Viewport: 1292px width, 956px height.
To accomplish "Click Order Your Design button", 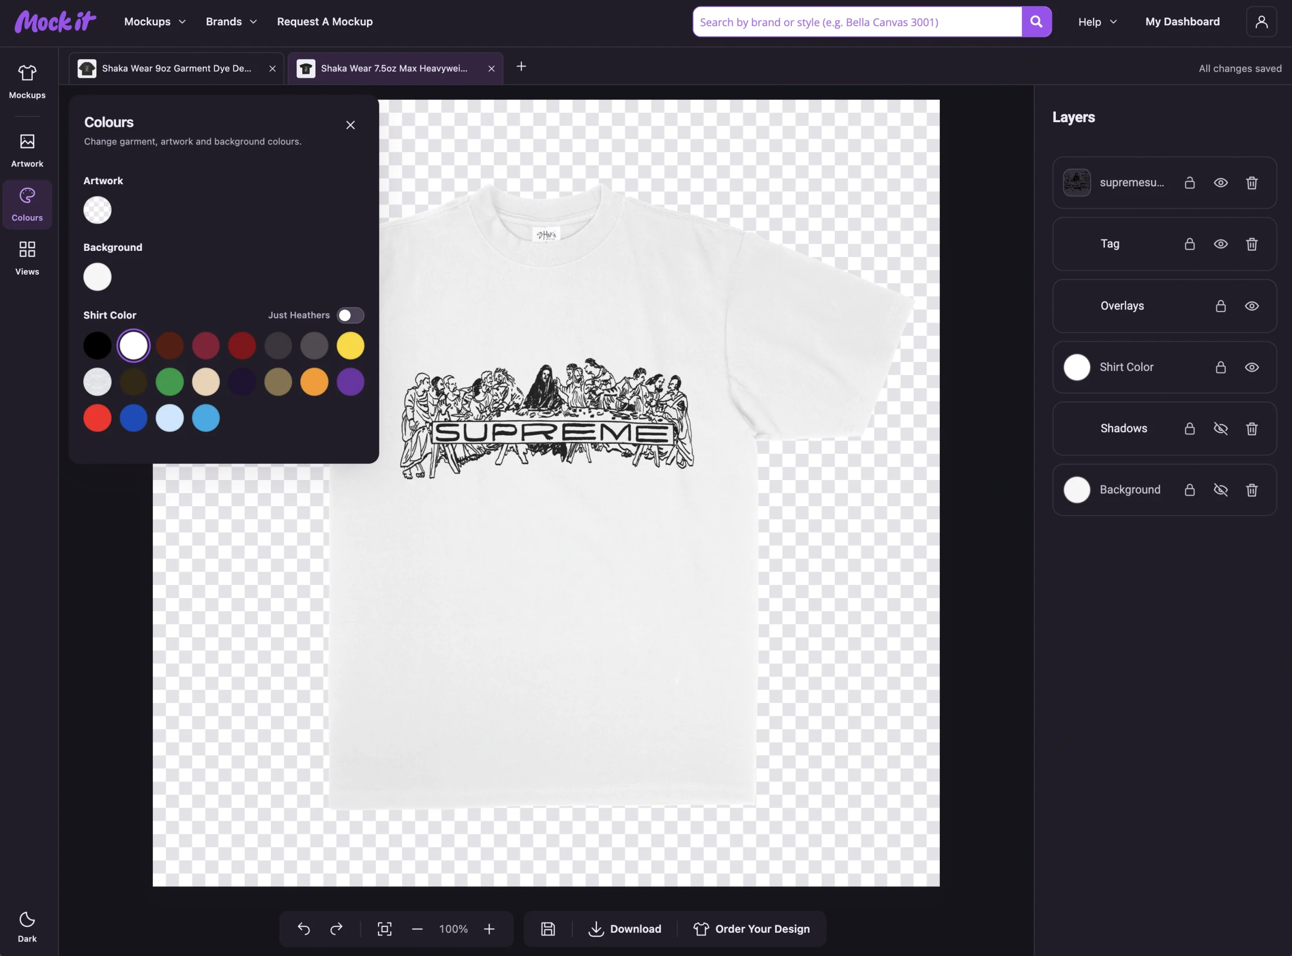I will coord(751,929).
